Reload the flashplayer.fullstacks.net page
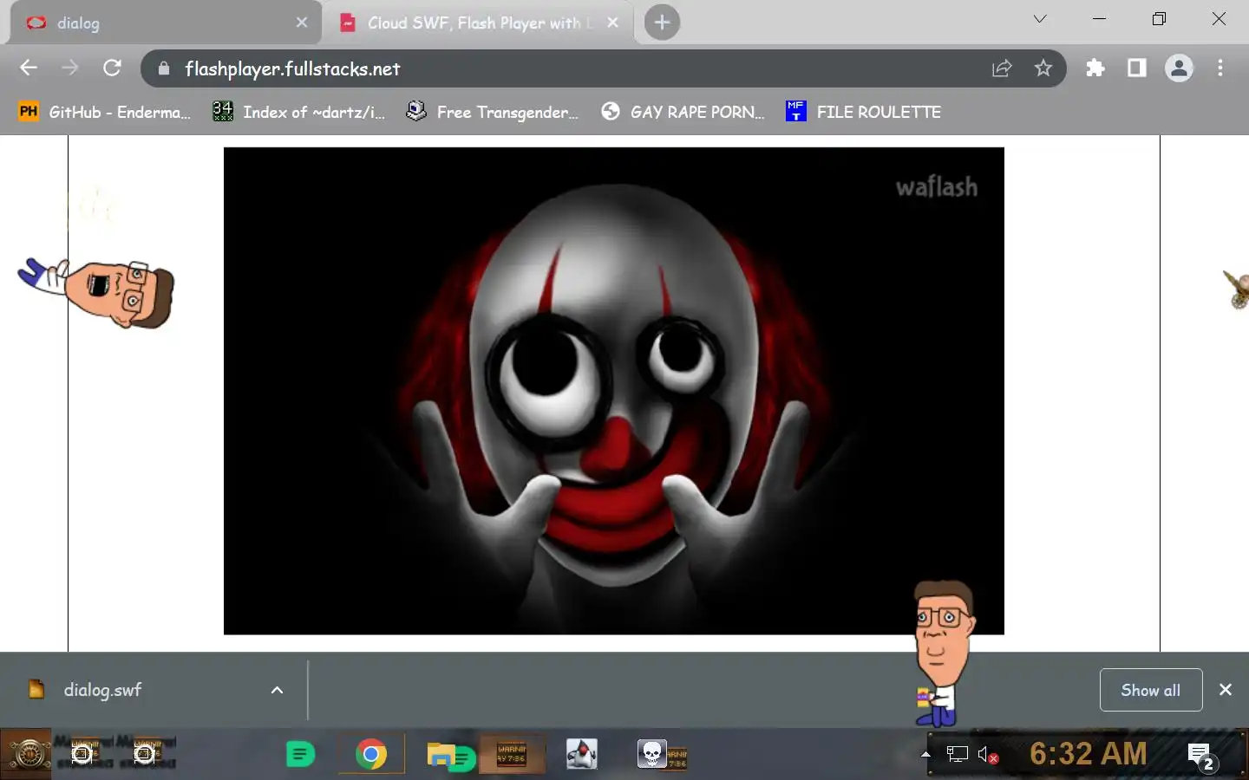Viewport: 1249px width, 780px height. 112,68
